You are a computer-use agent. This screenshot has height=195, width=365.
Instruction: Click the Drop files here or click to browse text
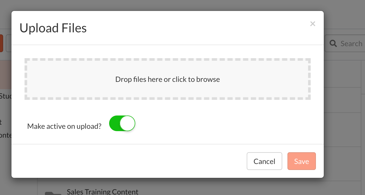tap(168, 79)
